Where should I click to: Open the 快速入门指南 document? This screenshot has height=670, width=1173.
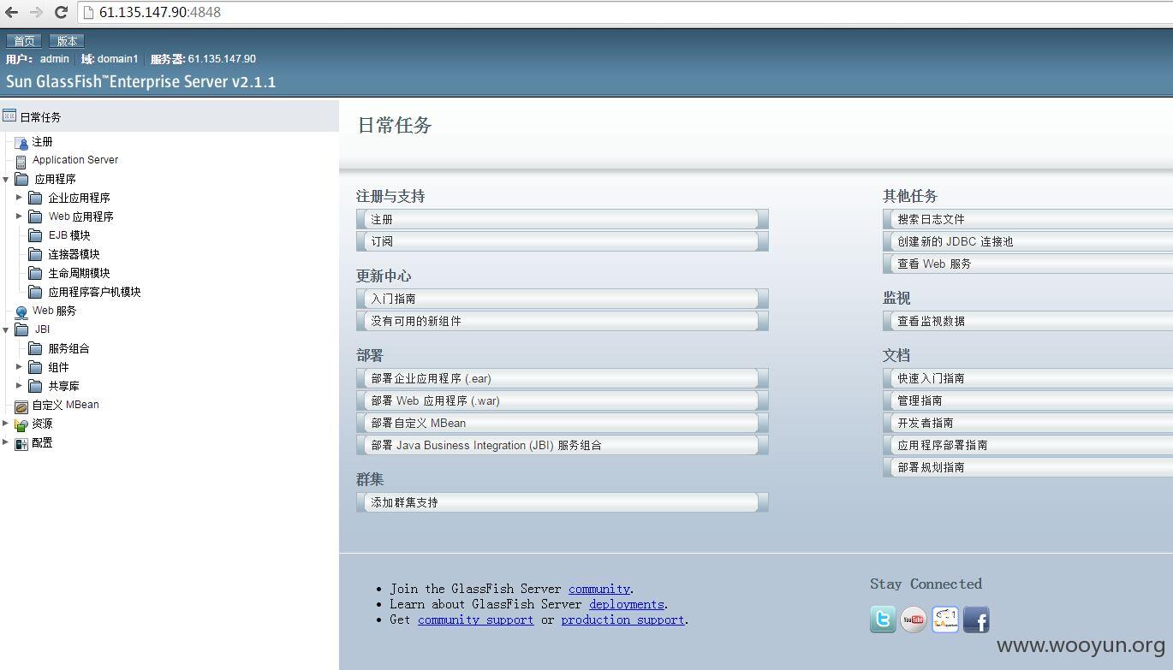[1028, 378]
